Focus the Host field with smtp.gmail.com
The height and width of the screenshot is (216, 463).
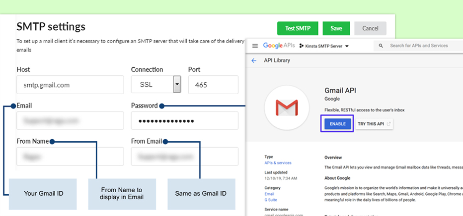70,85
